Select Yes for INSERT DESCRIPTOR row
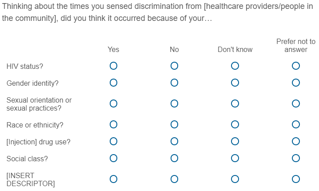The width and height of the screenshot is (319, 191). click(113, 179)
